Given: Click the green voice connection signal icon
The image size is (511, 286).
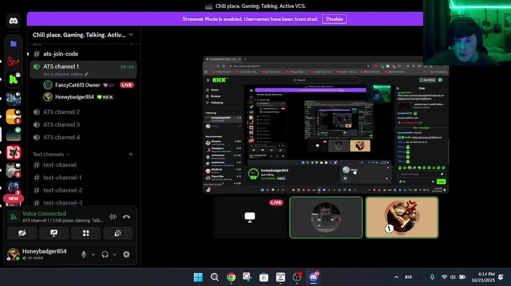Looking at the screenshot, I should 14,217.
